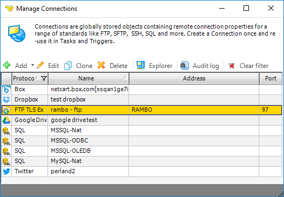Sort by the Name column header
The height and width of the screenshot is (197, 284).
click(x=89, y=78)
